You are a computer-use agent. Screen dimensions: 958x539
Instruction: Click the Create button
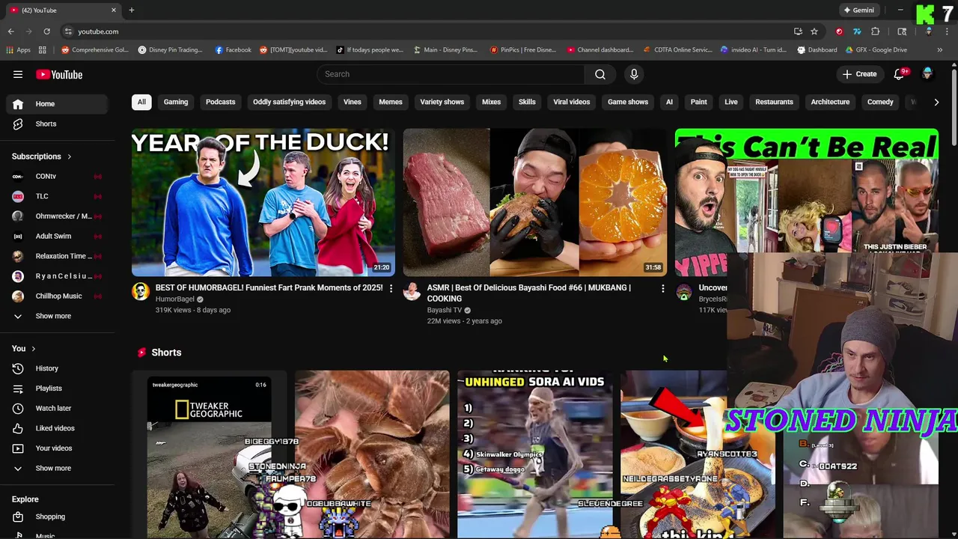859,74
